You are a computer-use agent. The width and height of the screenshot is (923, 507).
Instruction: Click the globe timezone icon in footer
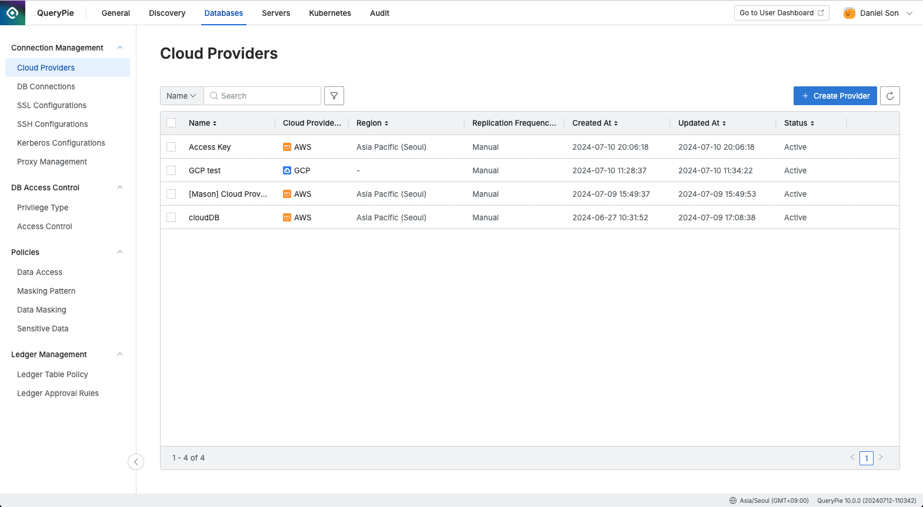(733, 501)
